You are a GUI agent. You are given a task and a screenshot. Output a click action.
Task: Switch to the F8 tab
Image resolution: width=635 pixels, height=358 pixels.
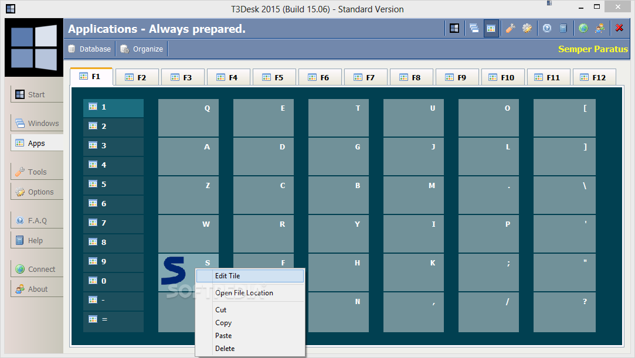pos(412,77)
